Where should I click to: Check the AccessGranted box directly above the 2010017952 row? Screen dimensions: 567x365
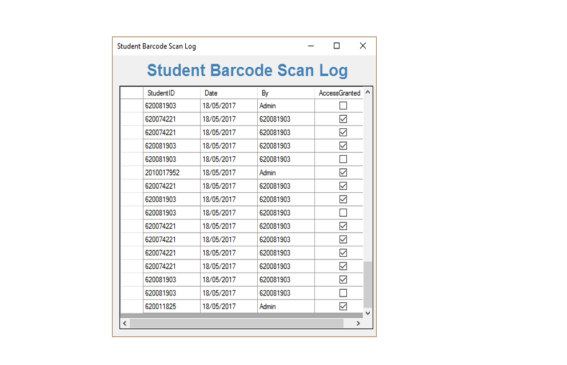pyautogui.click(x=343, y=159)
